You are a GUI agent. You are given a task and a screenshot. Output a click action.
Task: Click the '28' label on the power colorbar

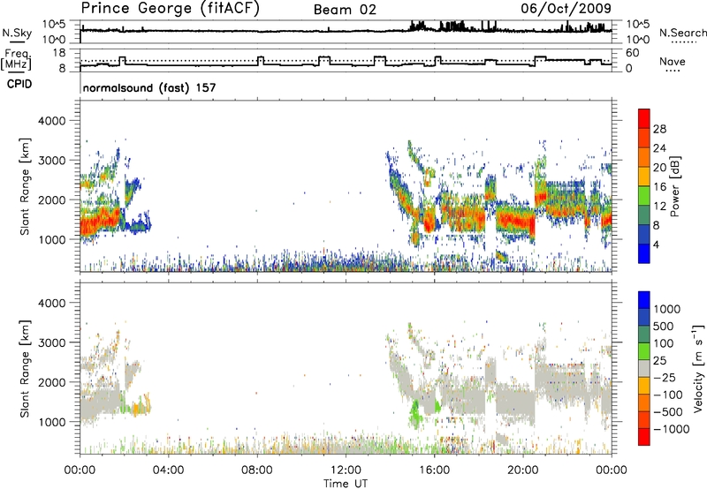(x=659, y=129)
